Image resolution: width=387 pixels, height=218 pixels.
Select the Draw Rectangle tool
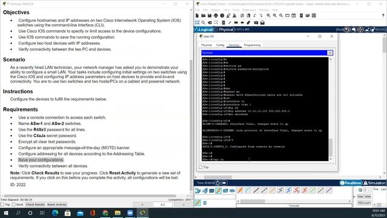click(x=236, y=23)
